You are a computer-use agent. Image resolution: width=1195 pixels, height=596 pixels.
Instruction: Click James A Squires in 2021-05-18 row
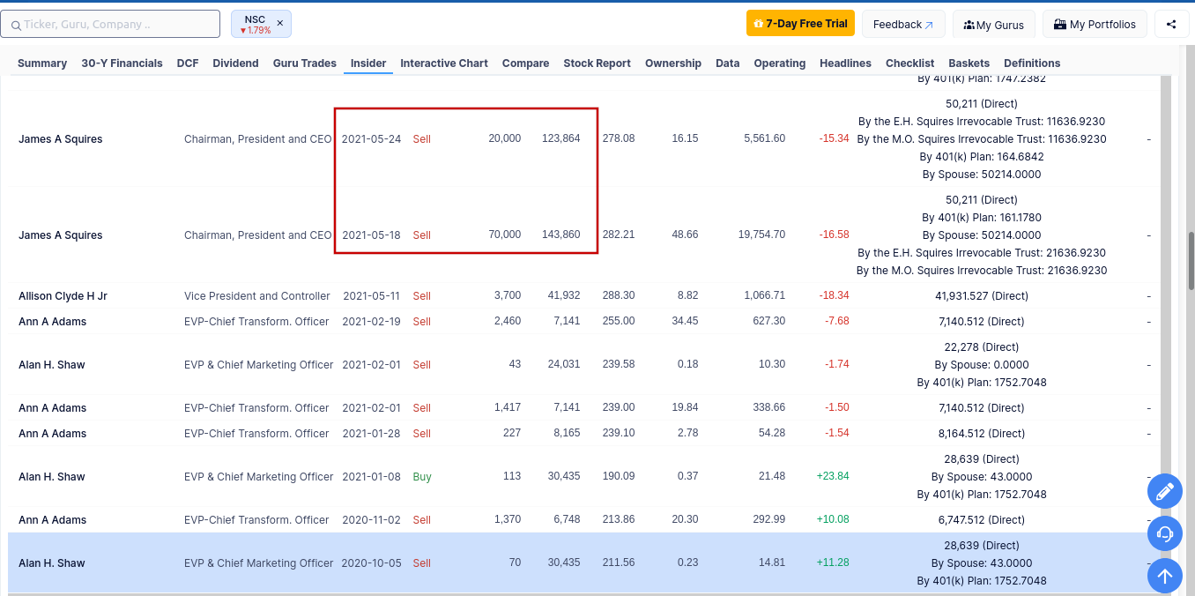[61, 235]
